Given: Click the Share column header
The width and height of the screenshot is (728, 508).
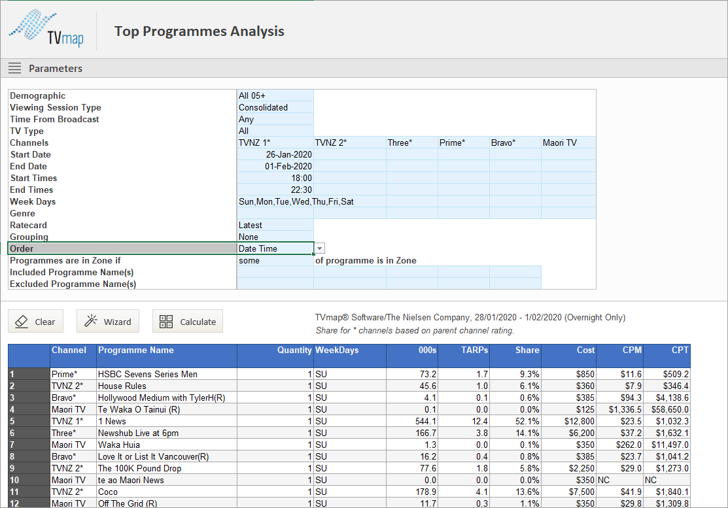Looking at the screenshot, I should (515, 356).
